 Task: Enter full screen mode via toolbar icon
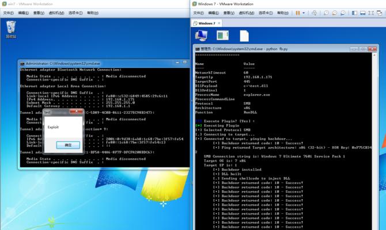click(371, 13)
